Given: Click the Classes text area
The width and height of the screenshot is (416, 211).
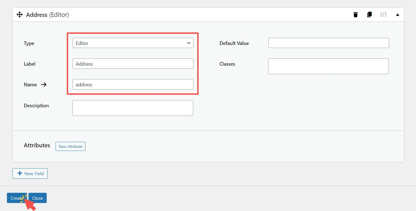Looking at the screenshot, I should (328, 66).
